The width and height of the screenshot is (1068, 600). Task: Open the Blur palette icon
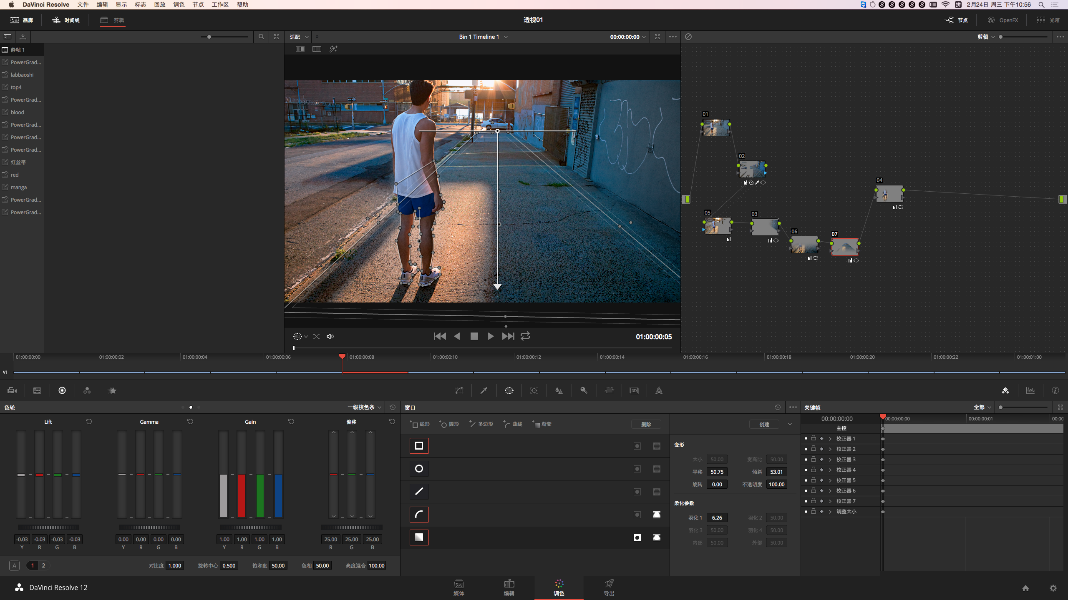pyautogui.click(x=559, y=390)
